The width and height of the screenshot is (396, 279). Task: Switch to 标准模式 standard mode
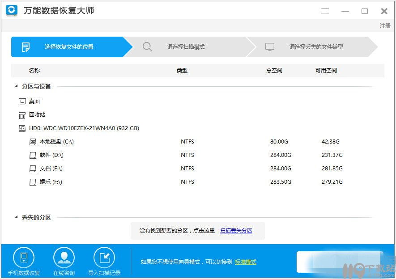[x=245, y=262]
